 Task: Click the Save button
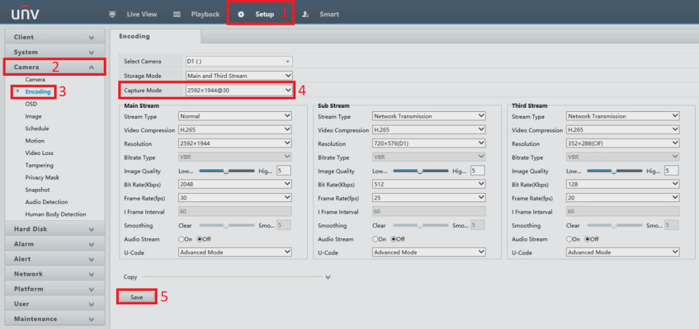pos(137,297)
